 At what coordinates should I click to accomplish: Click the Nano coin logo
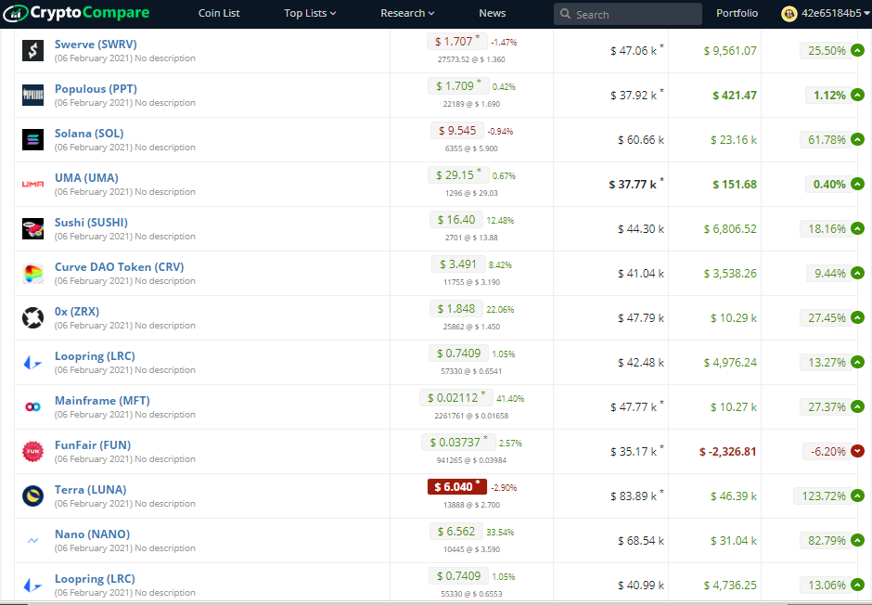[x=32, y=540]
